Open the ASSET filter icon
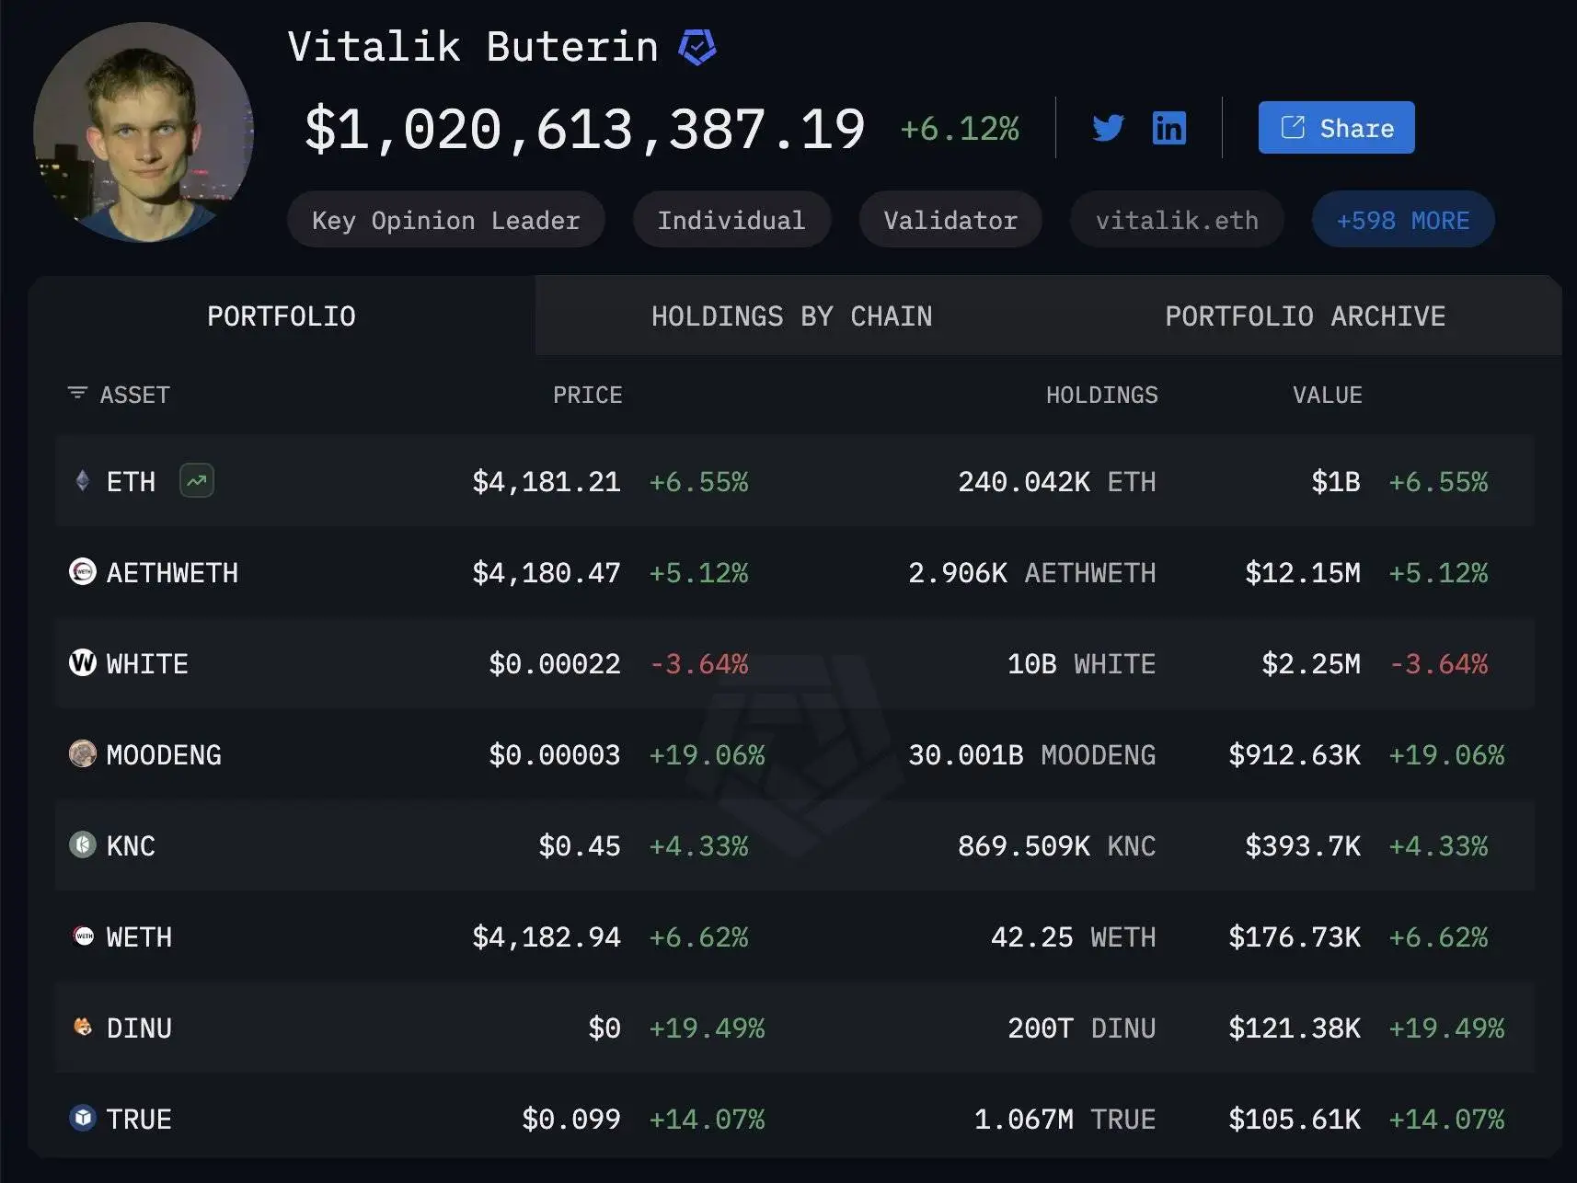The height and width of the screenshot is (1183, 1577). pos(75,394)
